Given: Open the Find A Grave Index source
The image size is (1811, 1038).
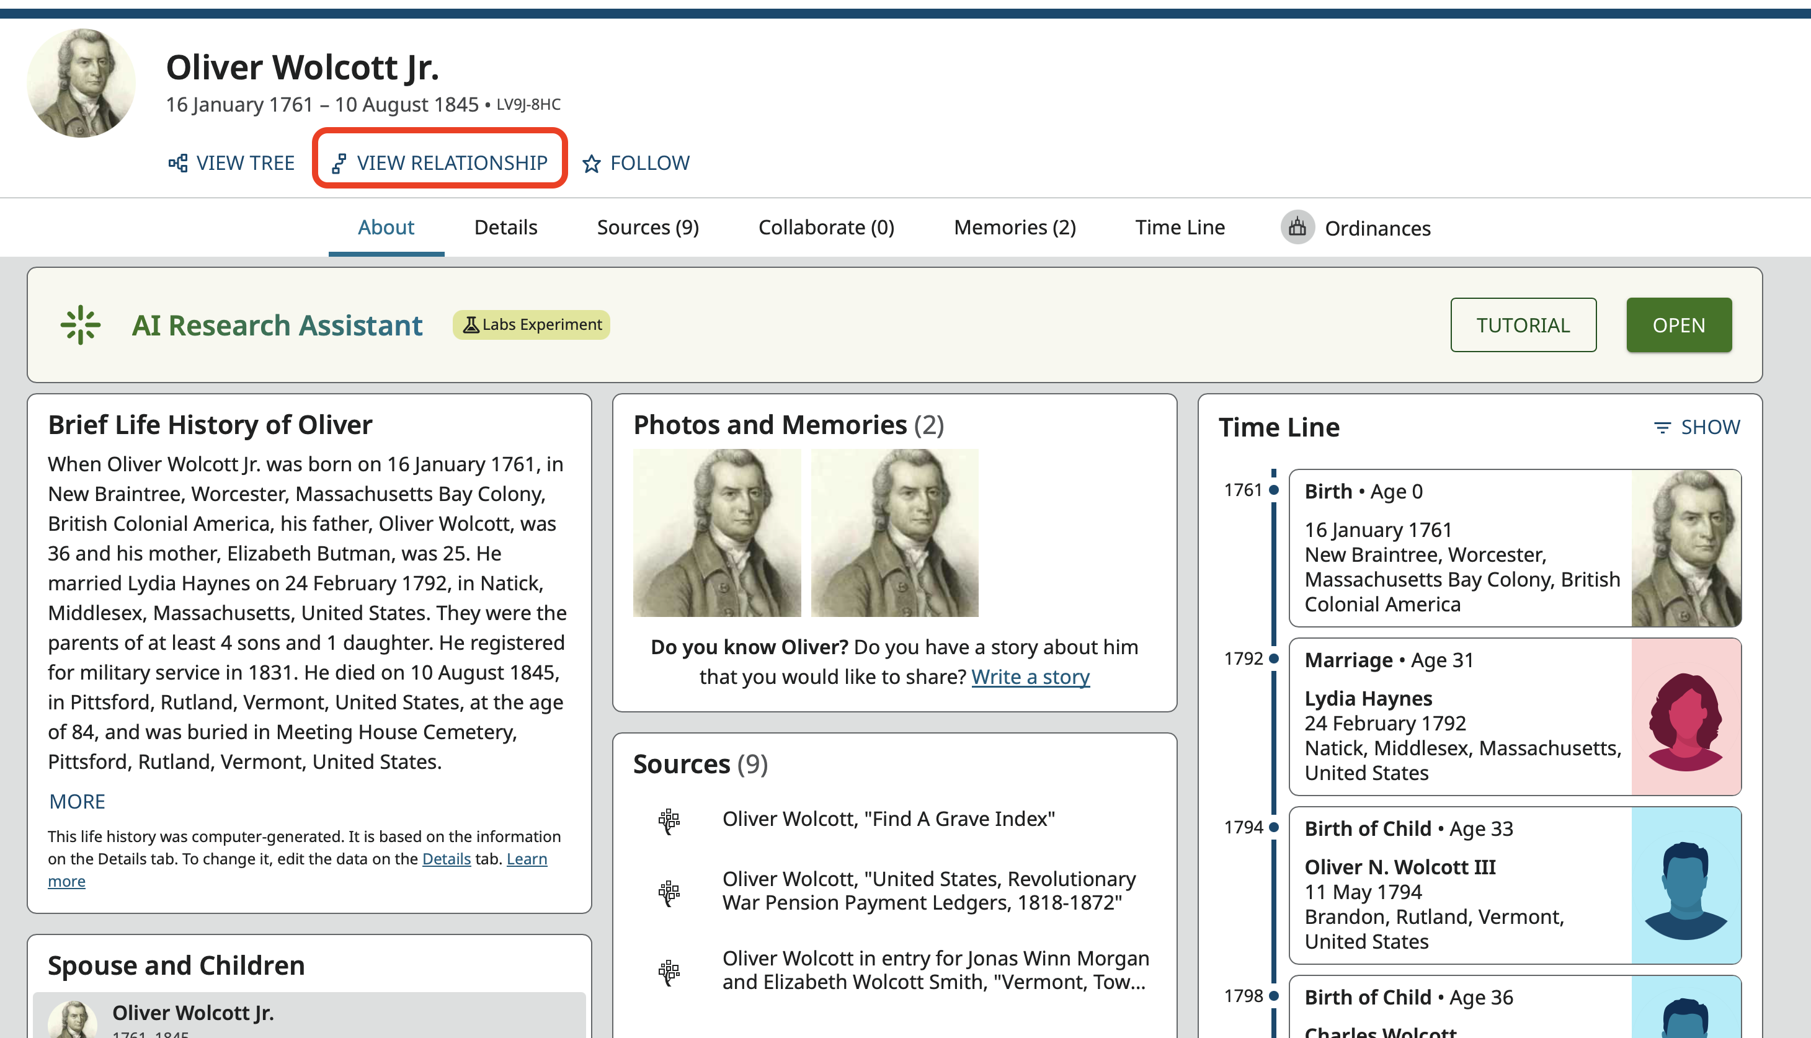Looking at the screenshot, I should click(888, 819).
